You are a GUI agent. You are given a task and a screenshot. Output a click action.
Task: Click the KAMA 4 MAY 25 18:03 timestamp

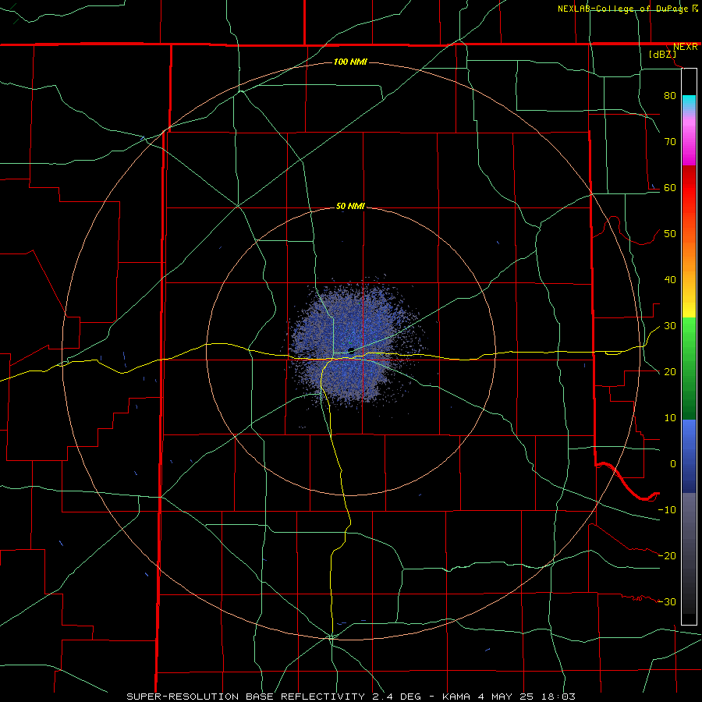click(x=509, y=697)
